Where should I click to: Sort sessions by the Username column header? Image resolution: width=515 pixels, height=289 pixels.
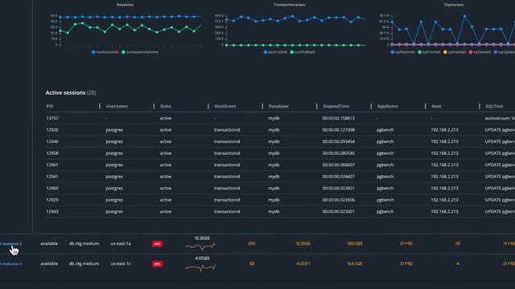(117, 106)
